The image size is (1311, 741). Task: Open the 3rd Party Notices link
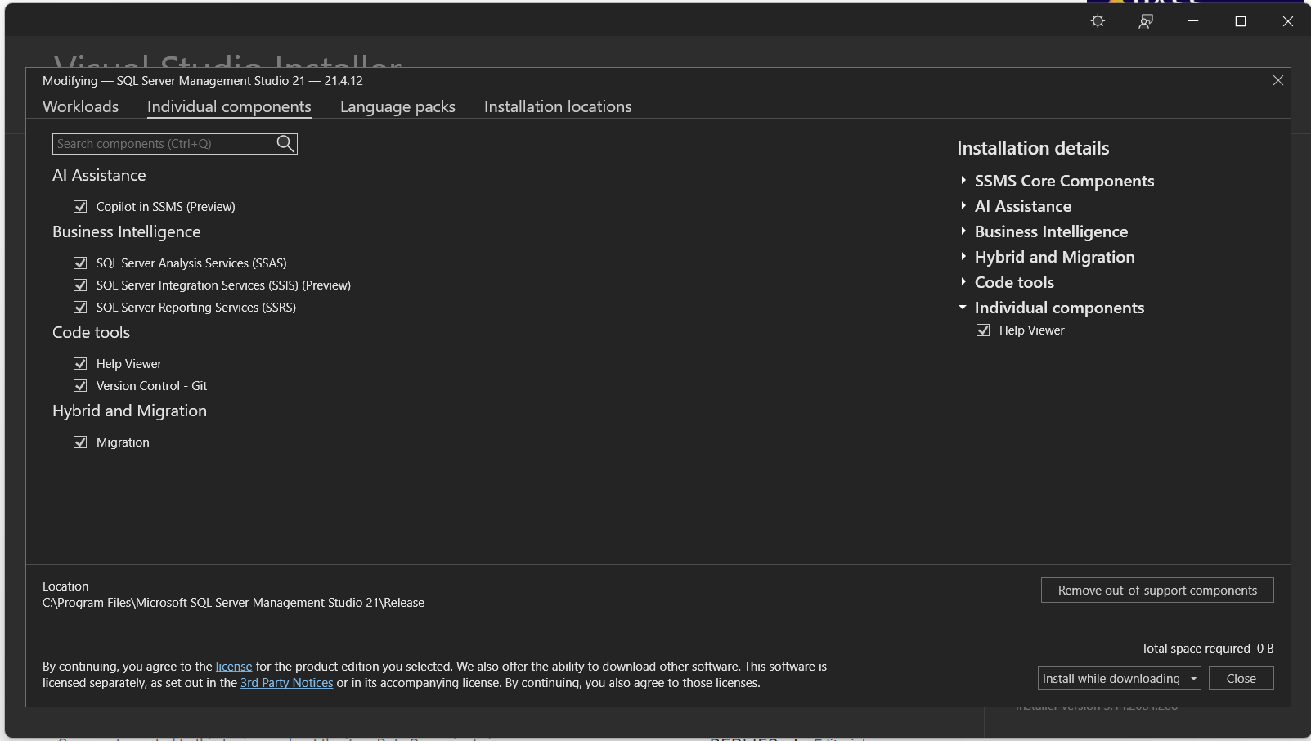coord(286,683)
